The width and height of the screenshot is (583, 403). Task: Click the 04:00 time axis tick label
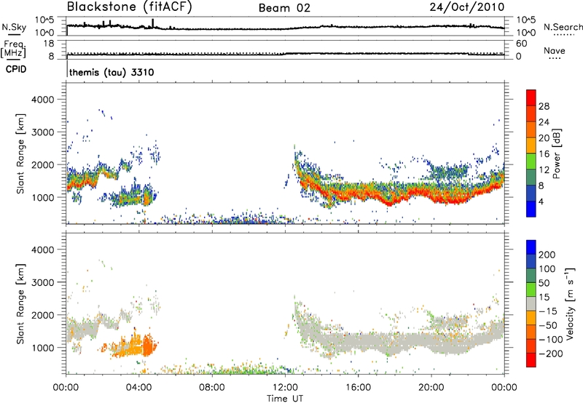click(x=138, y=388)
